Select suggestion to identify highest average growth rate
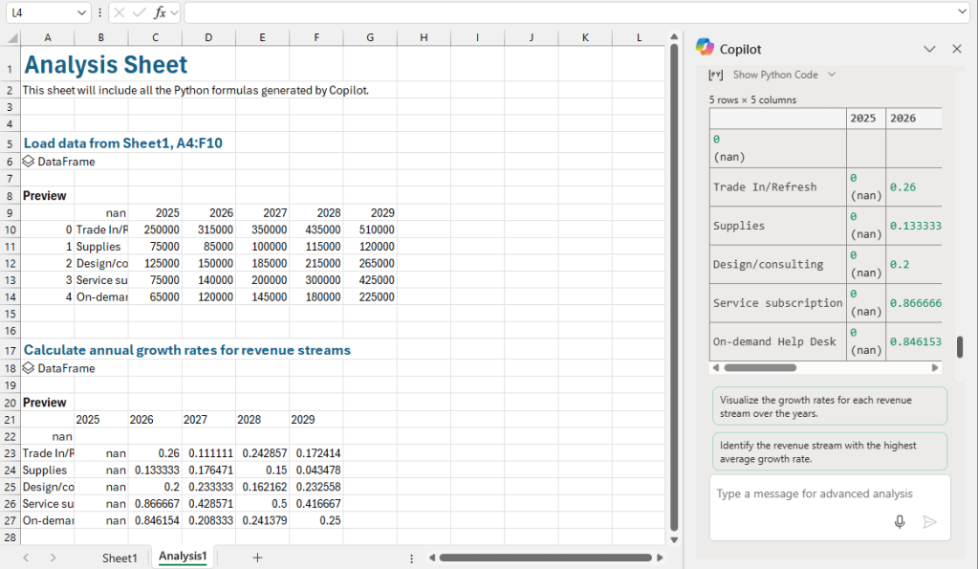The height and width of the screenshot is (569, 978). (830, 451)
